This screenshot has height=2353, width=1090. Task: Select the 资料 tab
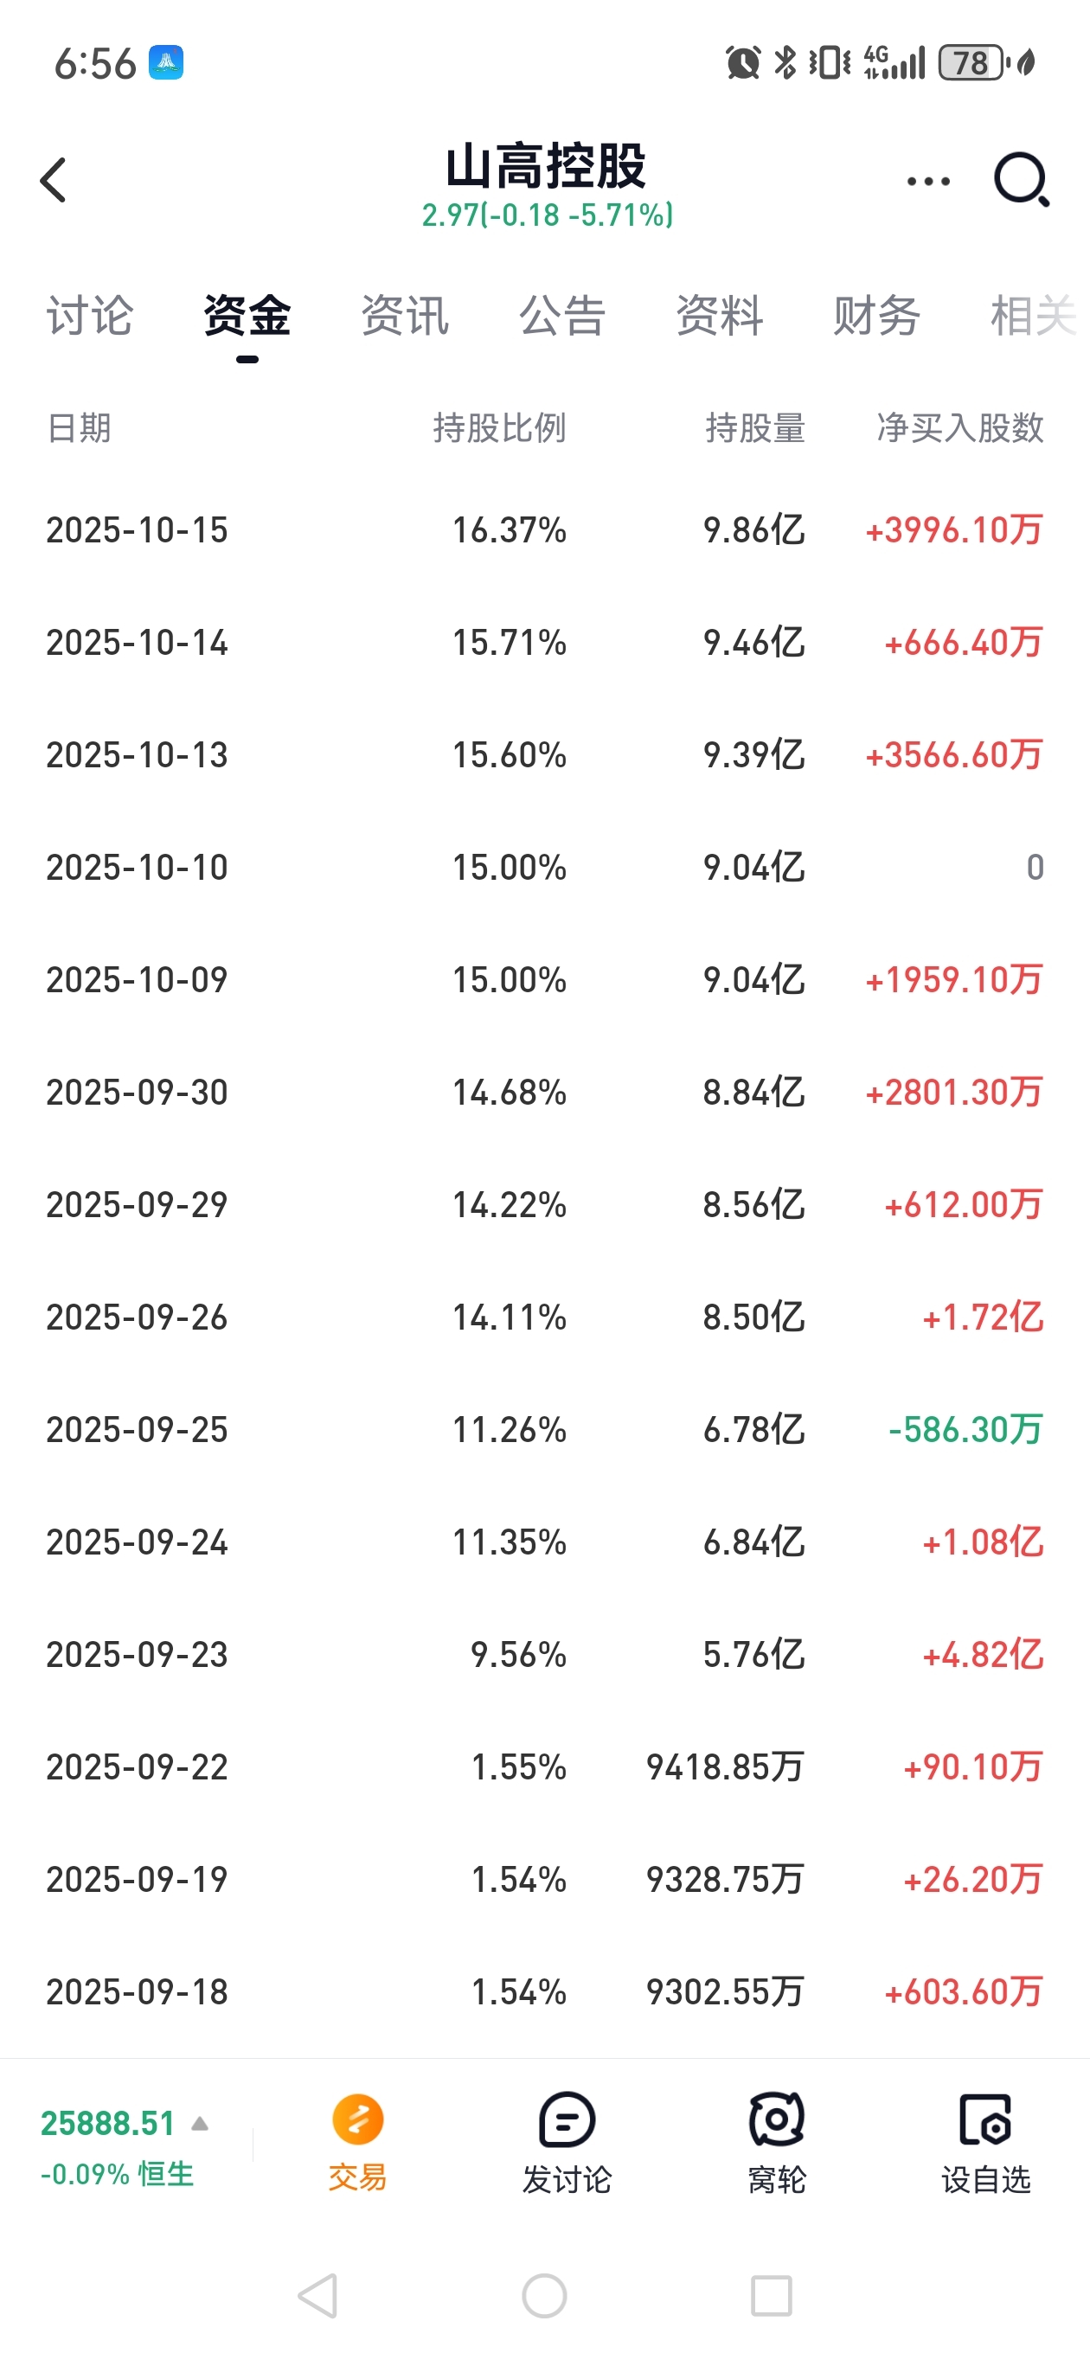(x=719, y=316)
